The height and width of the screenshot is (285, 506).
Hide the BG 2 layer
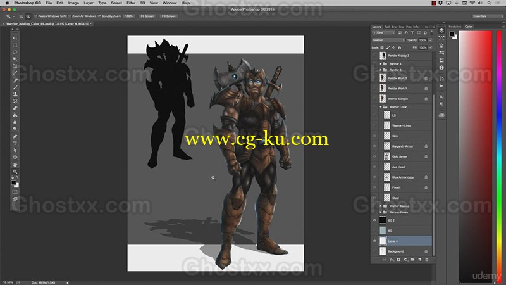[x=374, y=220]
